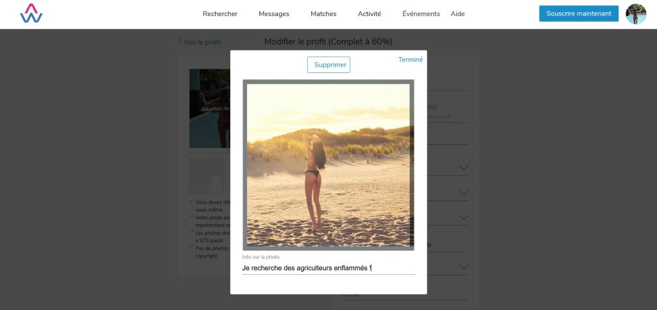Viewport: 657px width, 310px height.
Task: Click the site logo icon
Action: pos(31,13)
